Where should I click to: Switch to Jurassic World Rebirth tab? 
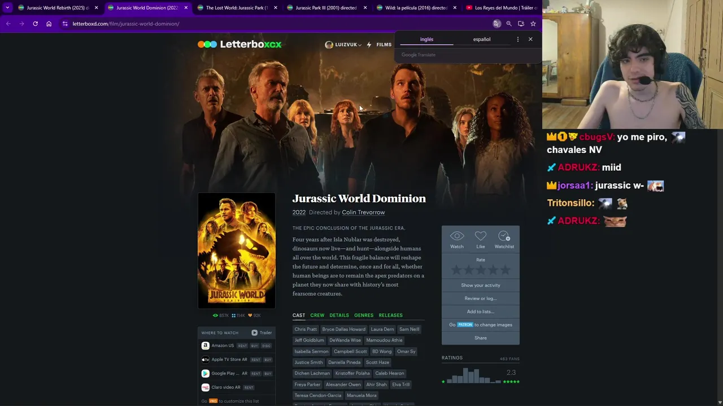58,8
